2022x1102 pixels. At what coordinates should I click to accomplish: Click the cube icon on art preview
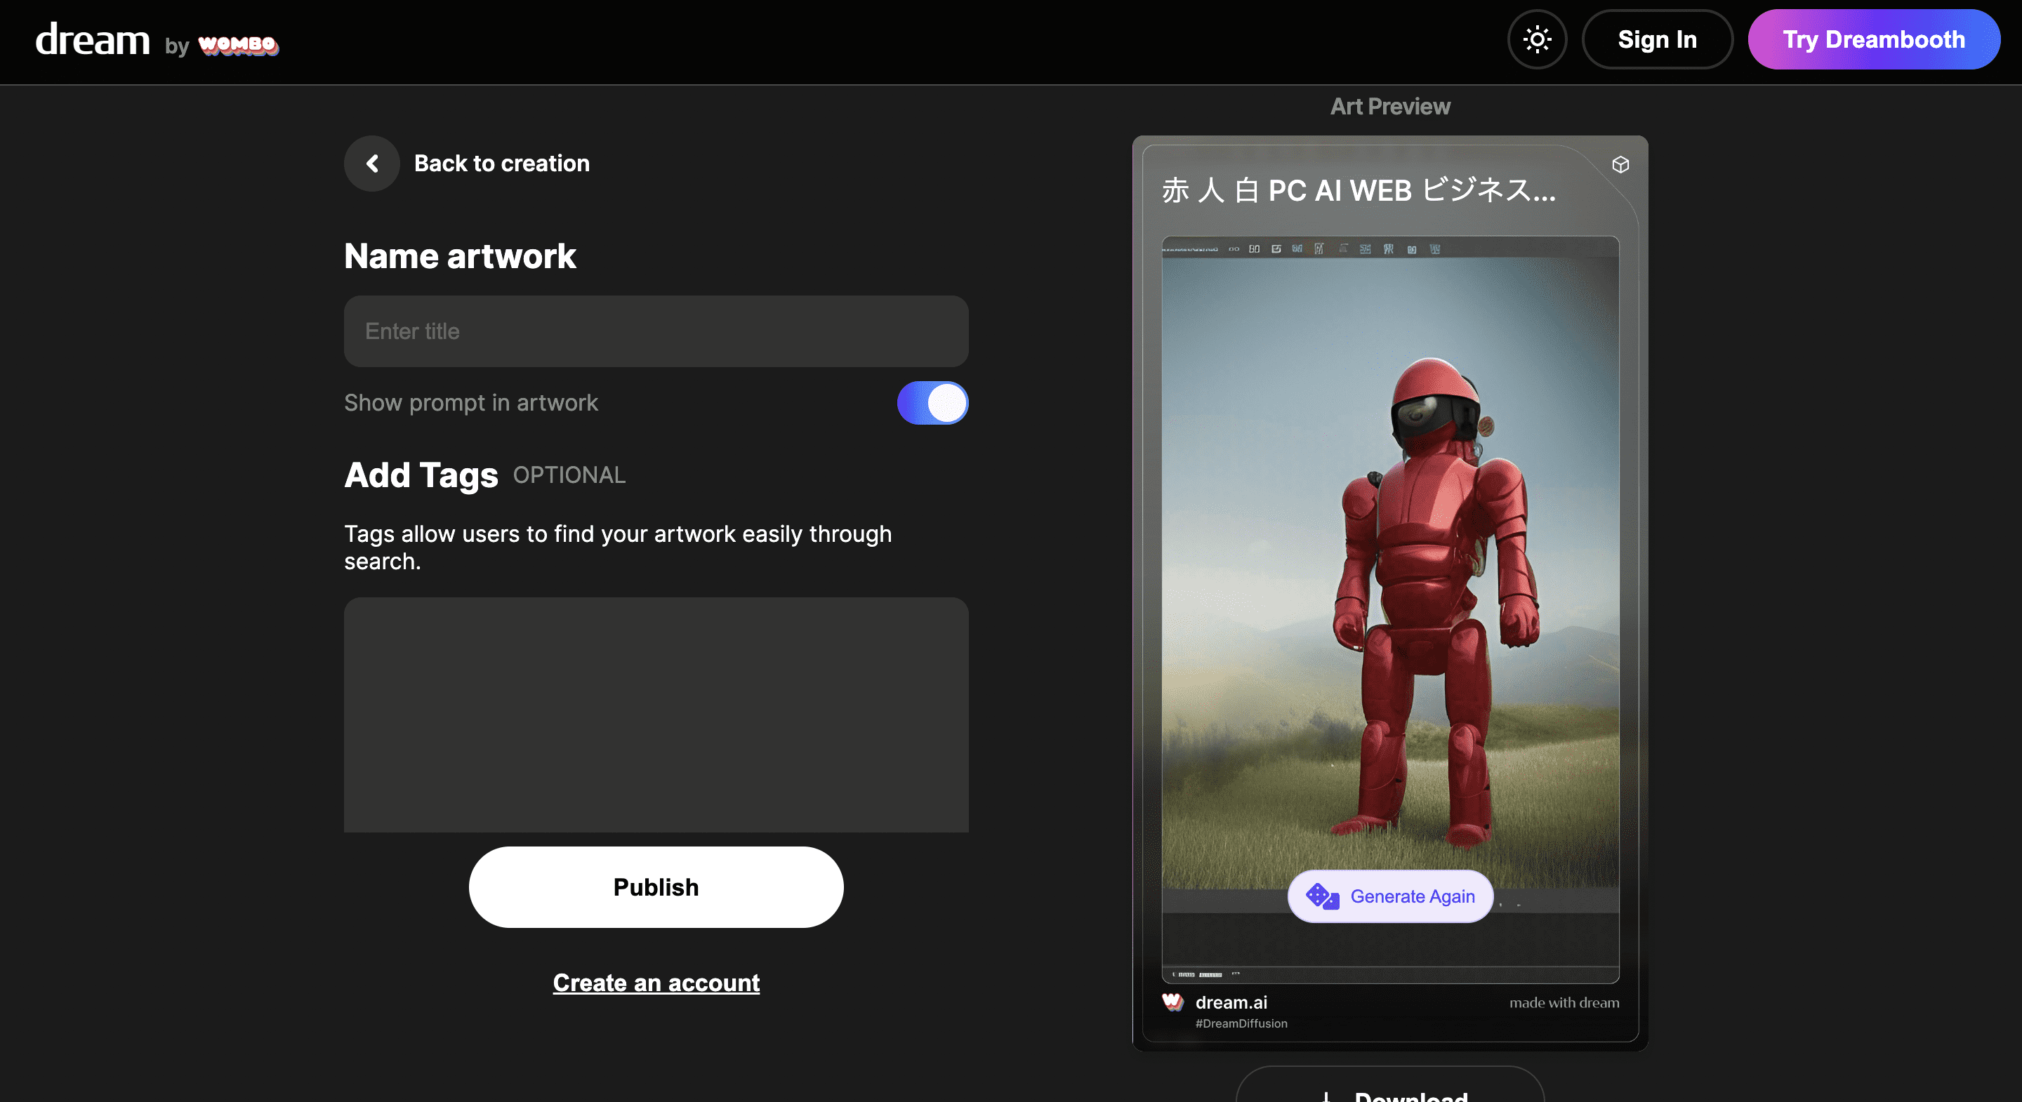pyautogui.click(x=1620, y=165)
